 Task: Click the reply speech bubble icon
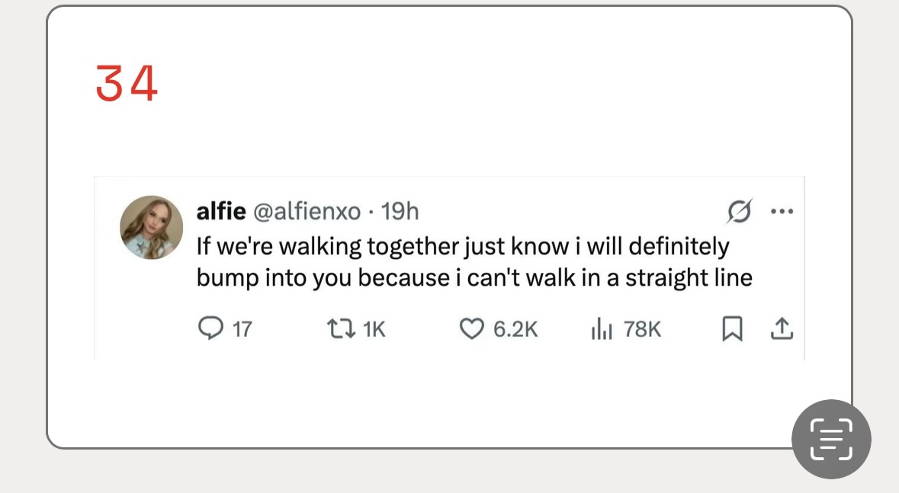[209, 328]
